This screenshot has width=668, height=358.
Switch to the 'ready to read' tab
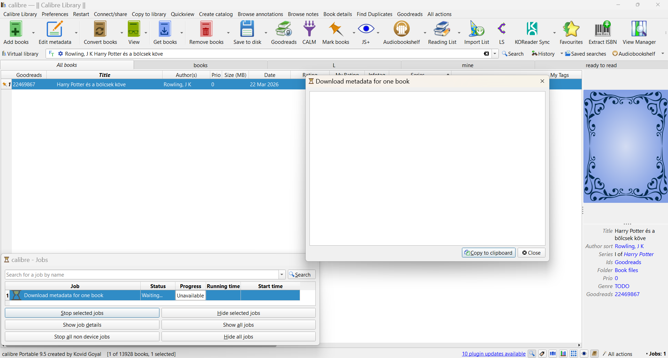tap(601, 65)
